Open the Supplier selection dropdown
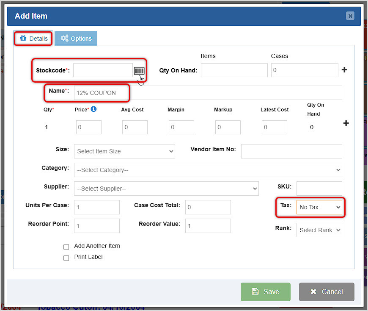368x311 pixels. (x=166, y=189)
